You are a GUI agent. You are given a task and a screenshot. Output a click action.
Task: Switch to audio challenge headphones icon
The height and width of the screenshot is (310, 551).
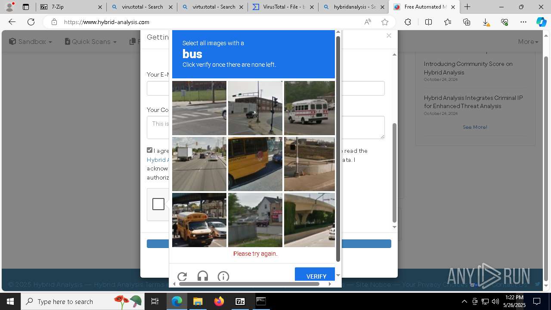(203, 276)
